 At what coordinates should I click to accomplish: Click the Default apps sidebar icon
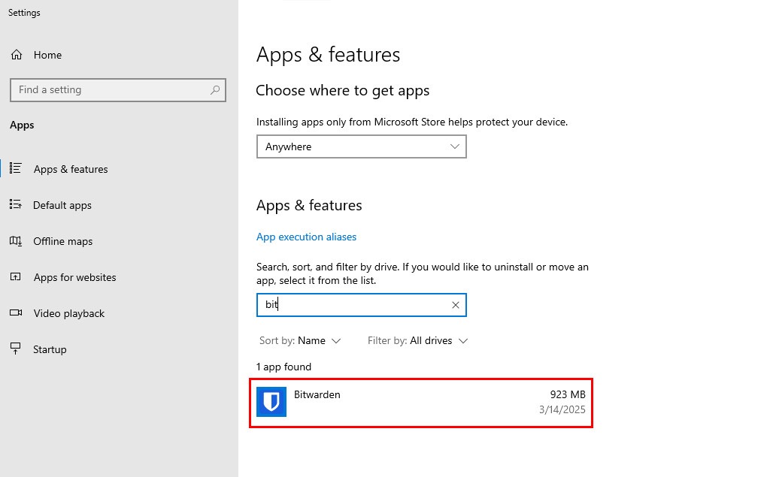15,204
